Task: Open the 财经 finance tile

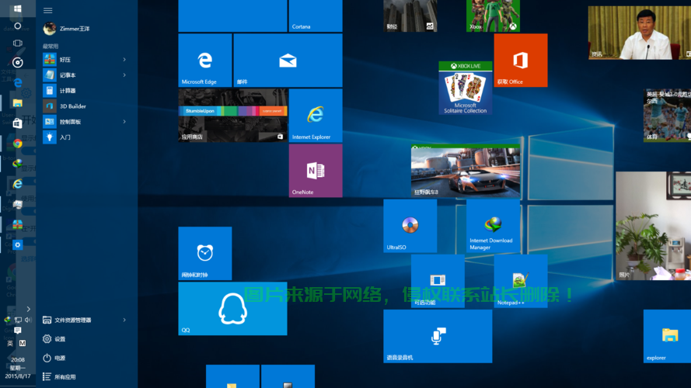Action: pyautogui.click(x=410, y=16)
